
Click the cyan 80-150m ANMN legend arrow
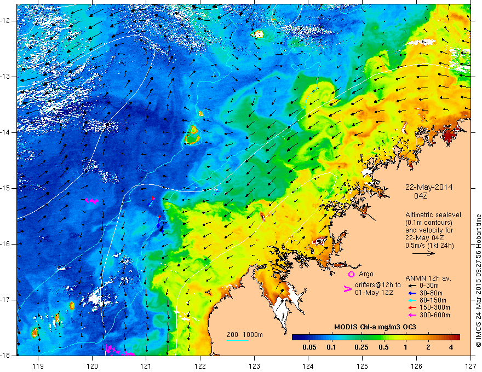pos(411,300)
